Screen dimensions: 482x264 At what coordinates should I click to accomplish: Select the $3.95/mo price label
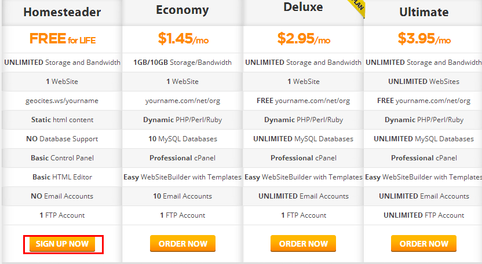point(424,39)
